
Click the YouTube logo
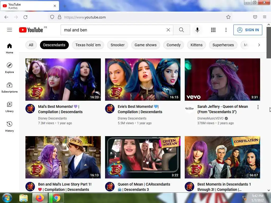pyautogui.click(x=31, y=30)
